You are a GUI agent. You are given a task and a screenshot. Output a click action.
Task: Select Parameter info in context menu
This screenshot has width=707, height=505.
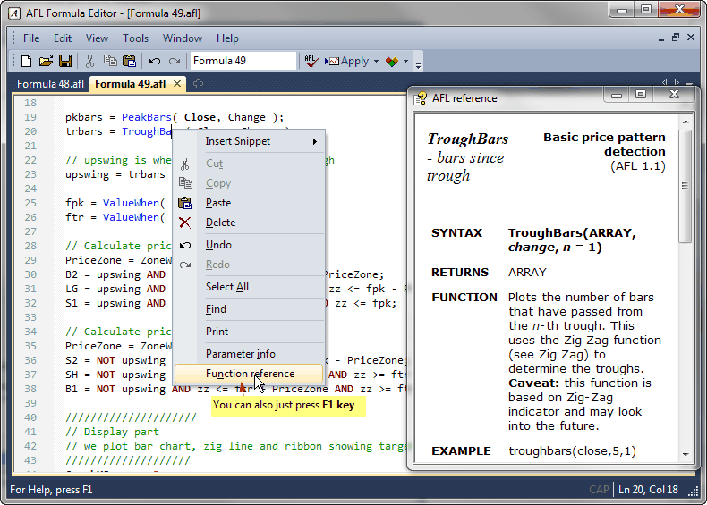[x=240, y=354]
